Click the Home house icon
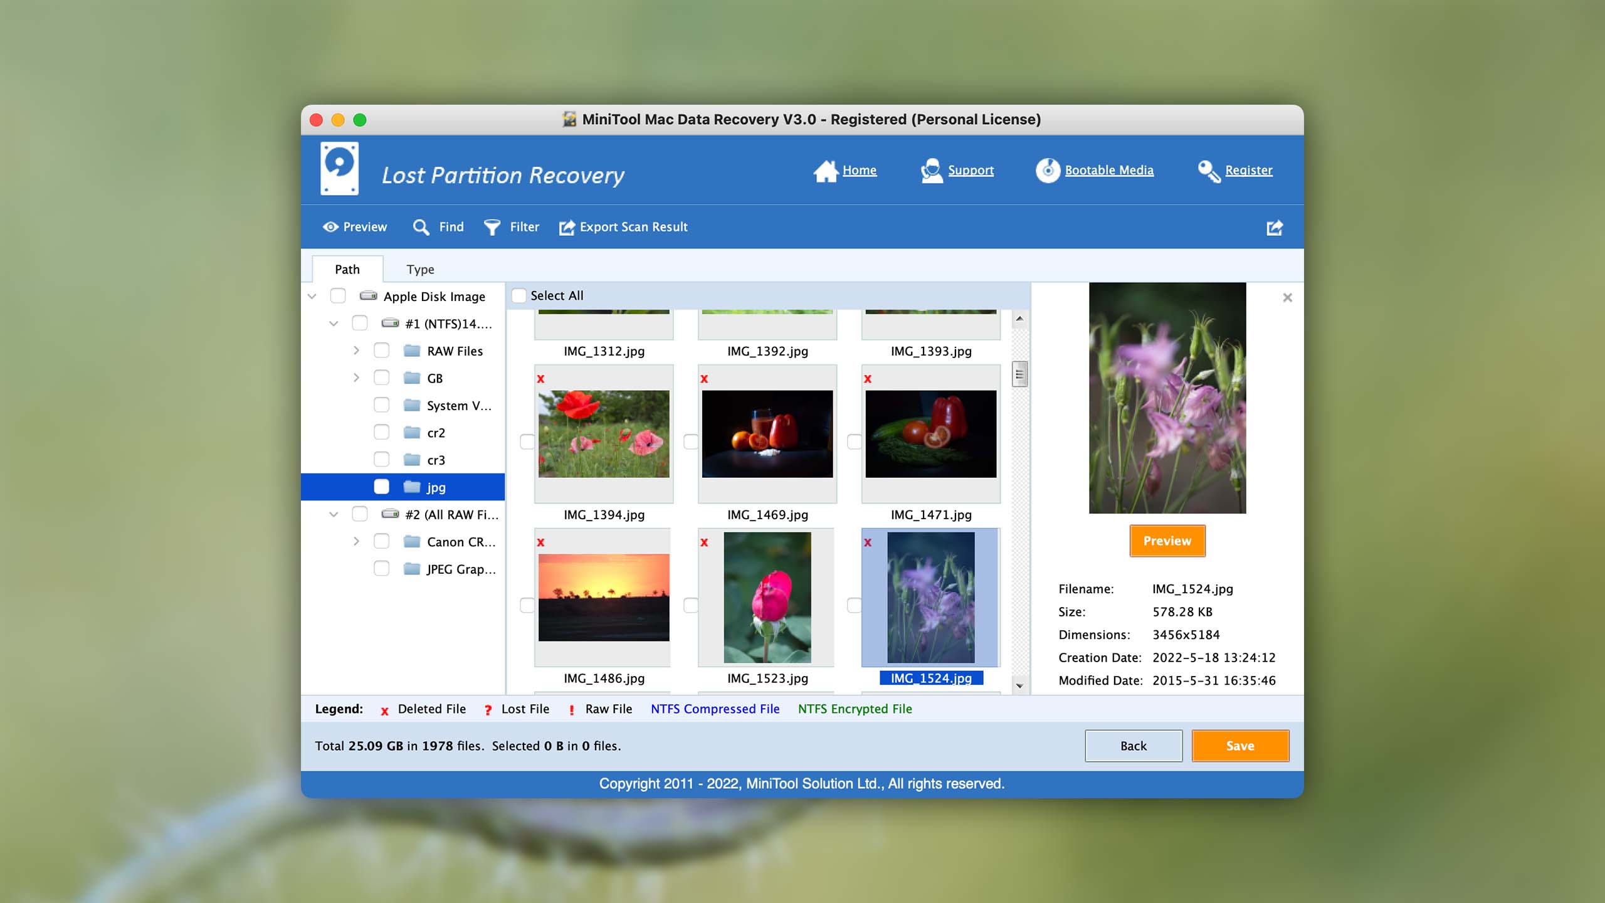 826,171
